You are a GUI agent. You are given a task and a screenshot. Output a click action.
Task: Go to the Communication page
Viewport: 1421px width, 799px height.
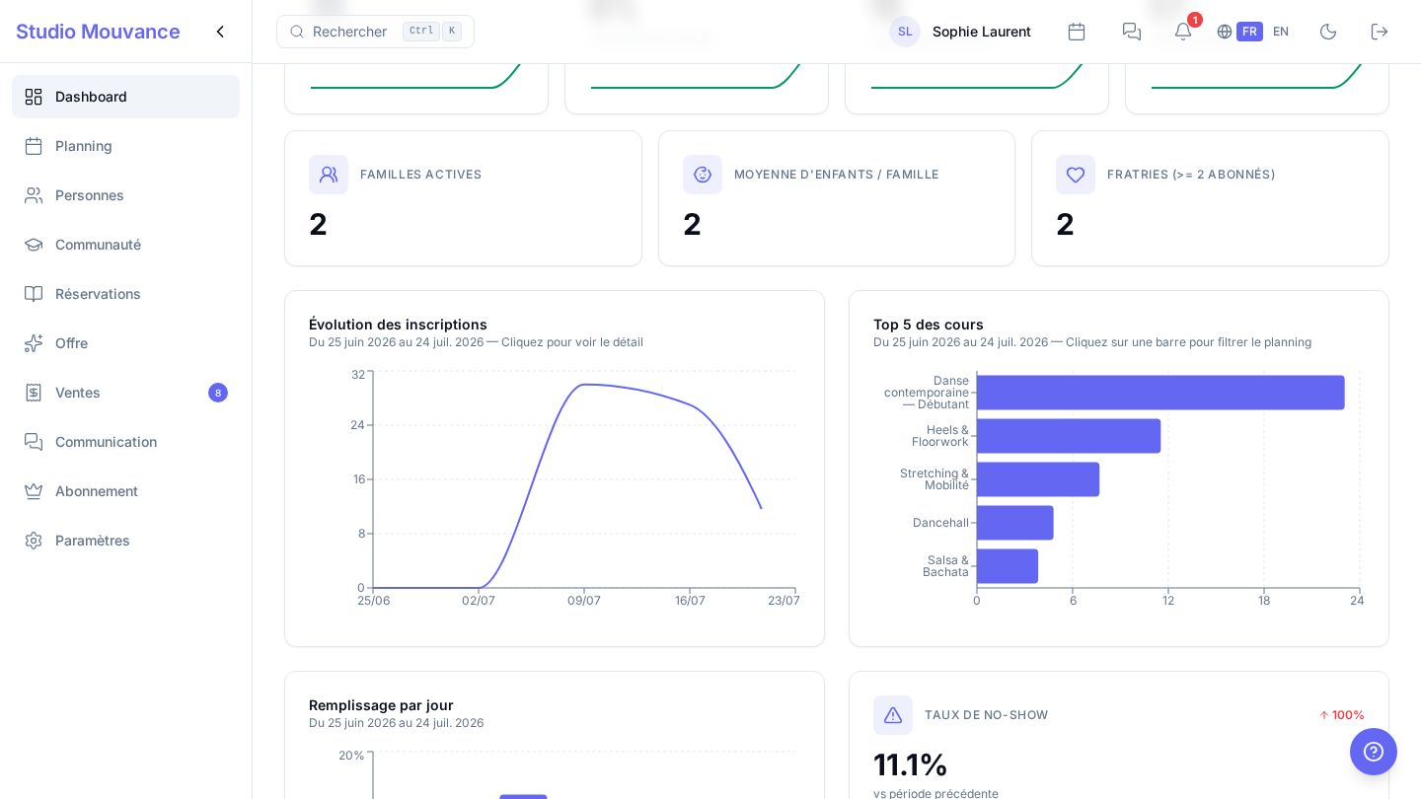click(125, 442)
